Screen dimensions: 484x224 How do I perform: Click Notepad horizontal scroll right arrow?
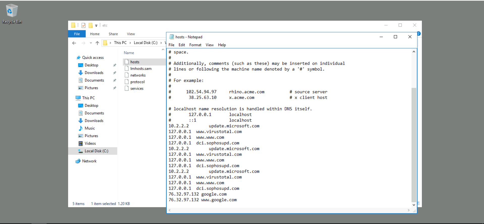[x=409, y=210]
